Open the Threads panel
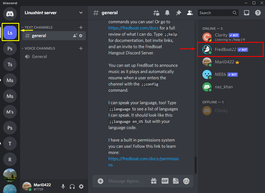Image resolution: width=265 pixels, height=193 pixels. click(156, 13)
